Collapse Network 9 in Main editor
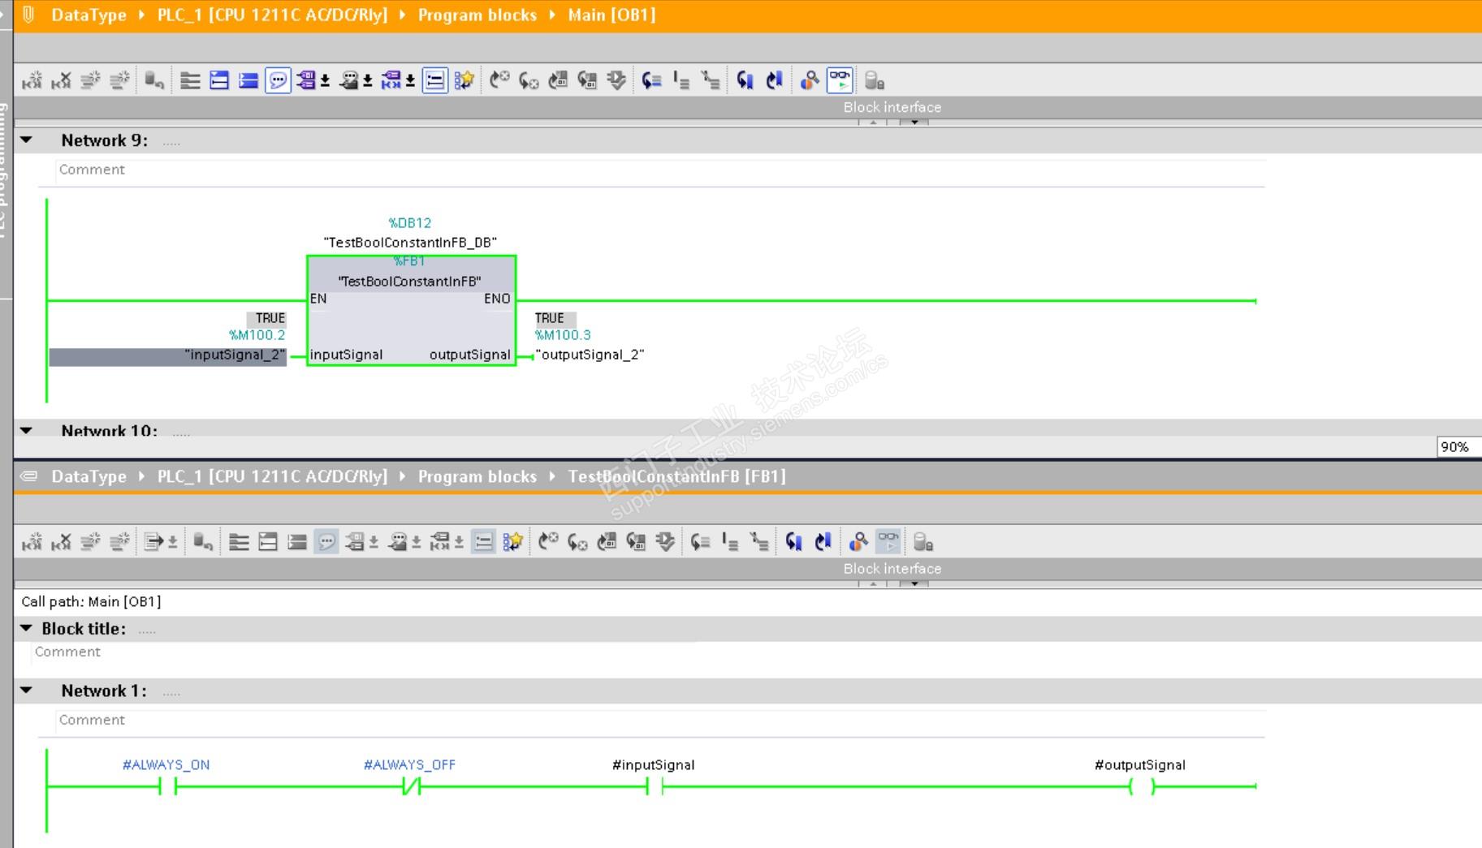The width and height of the screenshot is (1482, 848). pos(27,140)
